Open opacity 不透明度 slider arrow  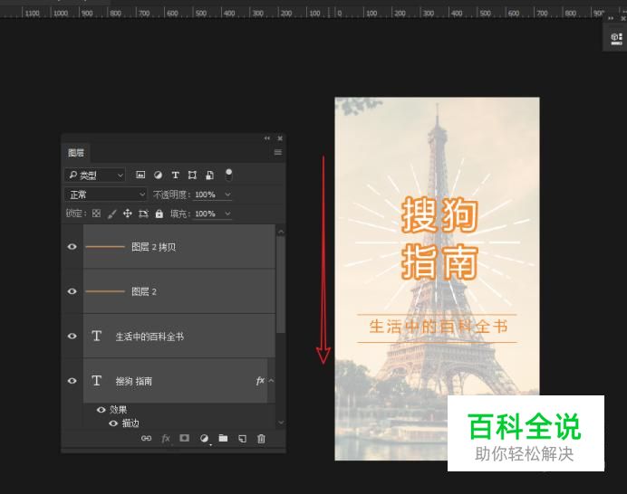[227, 195]
